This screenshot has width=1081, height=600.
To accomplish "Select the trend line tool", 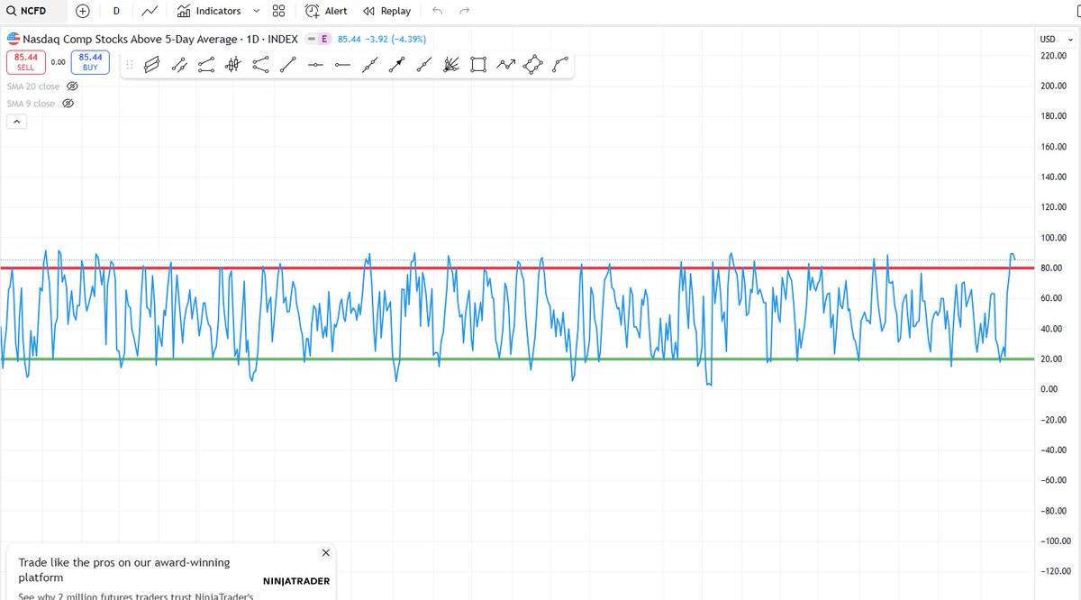I will pos(288,65).
